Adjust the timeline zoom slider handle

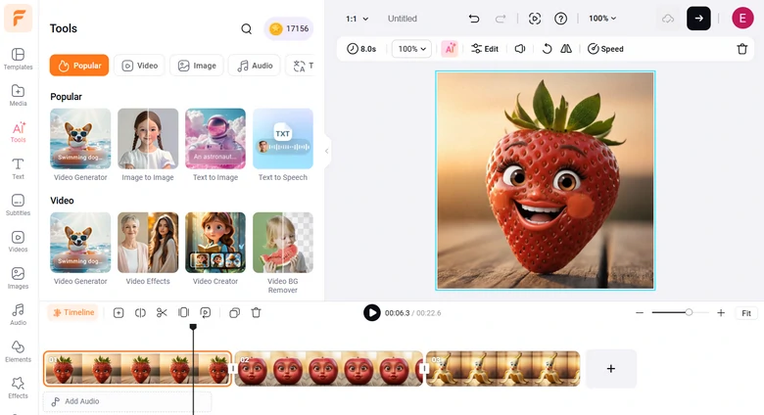point(689,312)
